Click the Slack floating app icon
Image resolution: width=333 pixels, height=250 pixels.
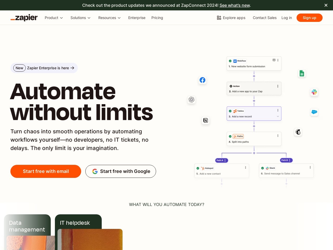(x=314, y=92)
